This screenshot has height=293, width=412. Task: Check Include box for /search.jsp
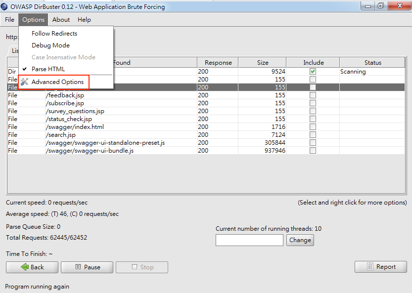[x=313, y=134]
